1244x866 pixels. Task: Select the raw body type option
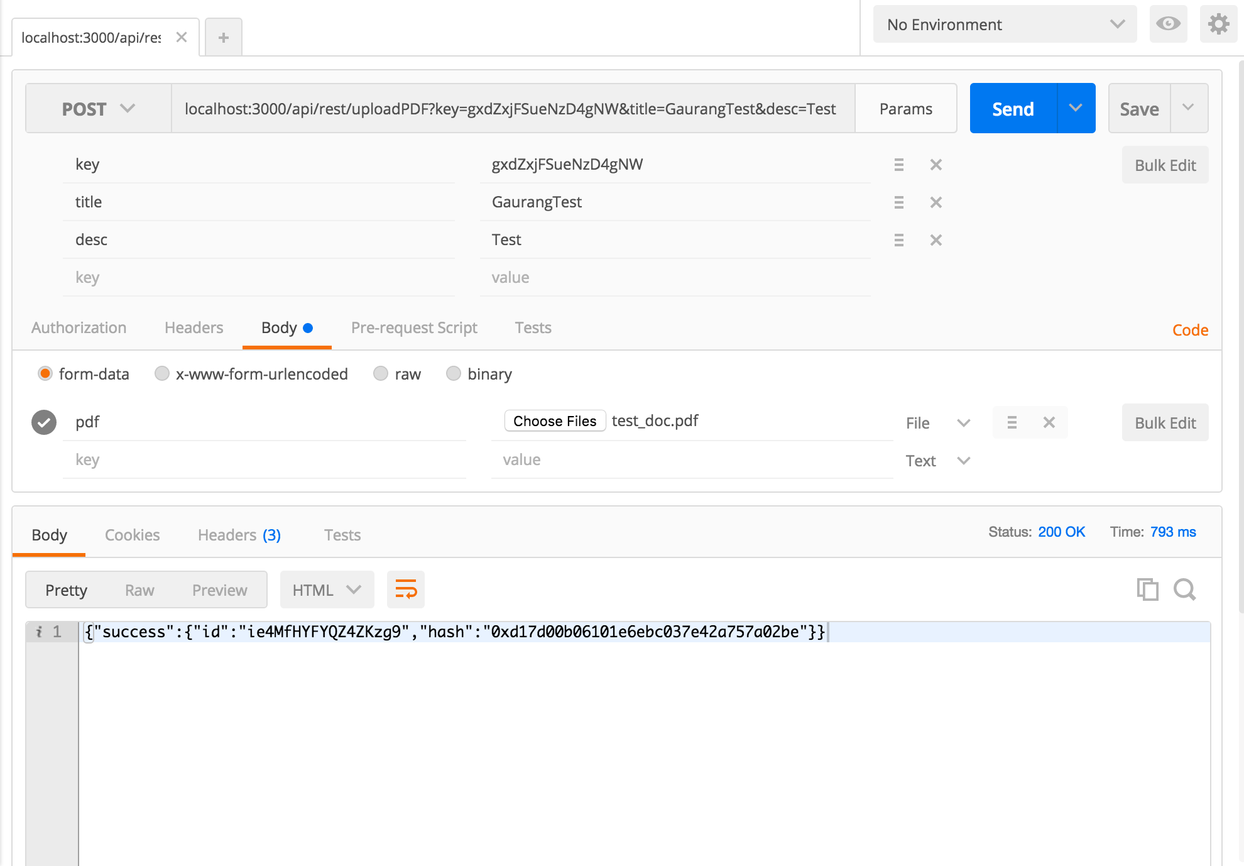(381, 374)
